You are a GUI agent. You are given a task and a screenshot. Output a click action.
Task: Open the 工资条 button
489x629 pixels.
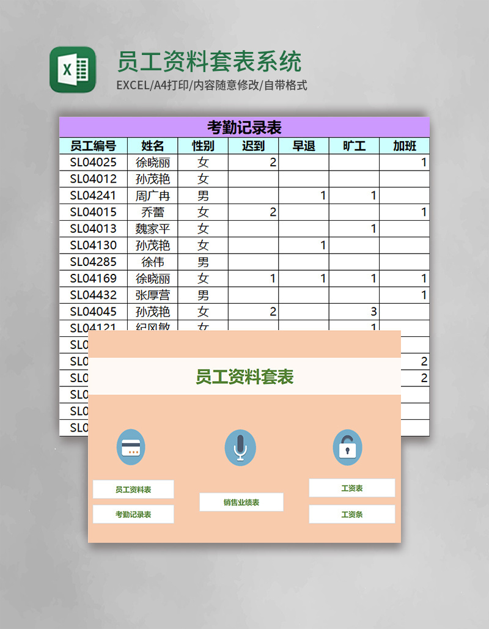click(351, 514)
